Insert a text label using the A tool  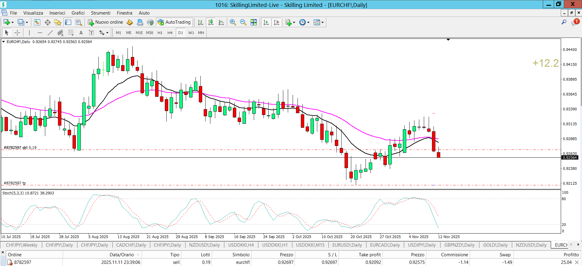(81, 33)
